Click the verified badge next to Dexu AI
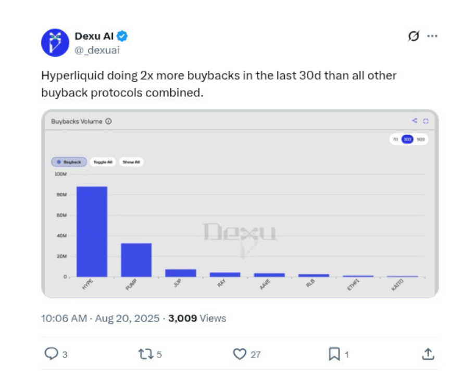 [122, 36]
